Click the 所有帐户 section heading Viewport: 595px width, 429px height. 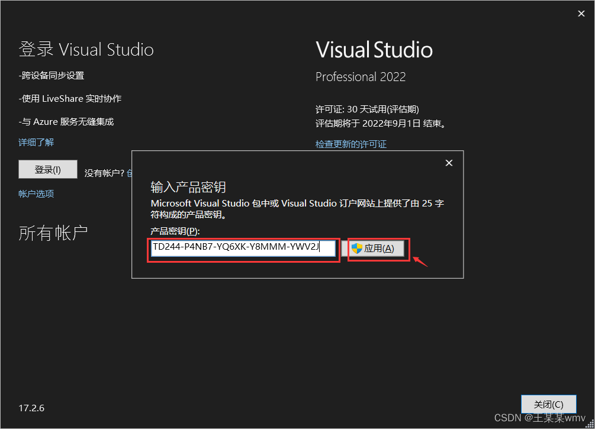(53, 233)
